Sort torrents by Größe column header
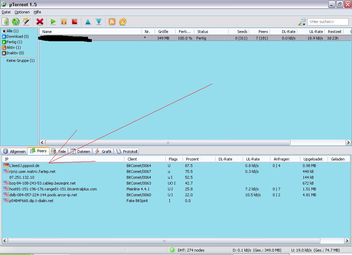Screen dimensions: 352x255 pos(165,32)
